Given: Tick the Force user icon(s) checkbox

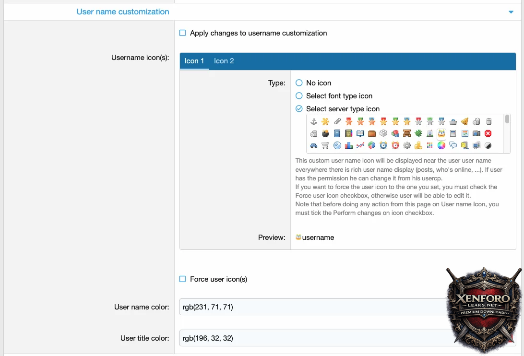Looking at the screenshot, I should (x=182, y=279).
